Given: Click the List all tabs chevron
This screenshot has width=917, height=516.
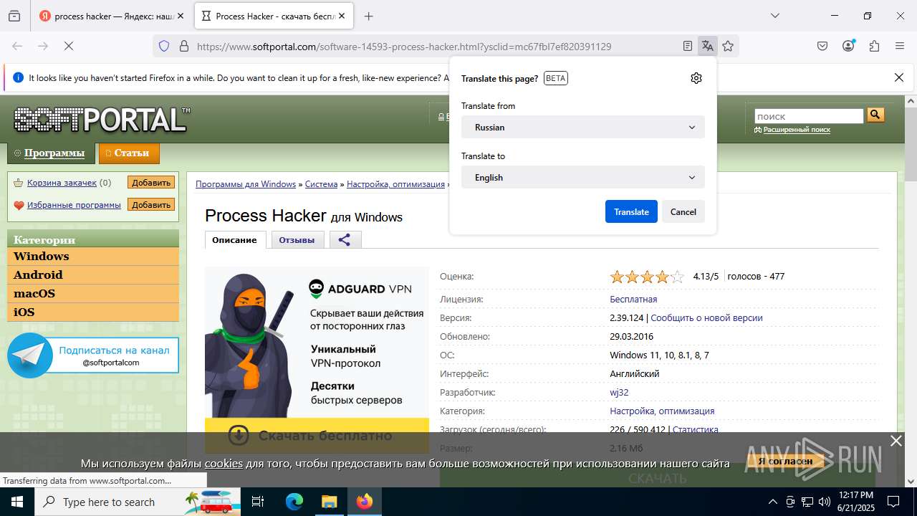Looking at the screenshot, I should pyautogui.click(x=774, y=16).
